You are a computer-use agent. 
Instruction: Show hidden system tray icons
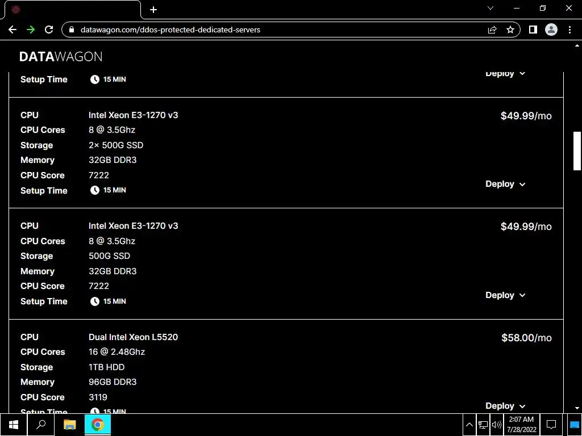pos(469,425)
